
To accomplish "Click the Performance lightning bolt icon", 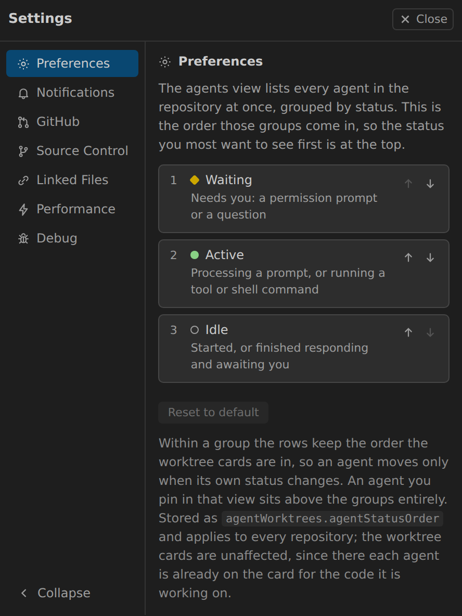I will point(23,209).
